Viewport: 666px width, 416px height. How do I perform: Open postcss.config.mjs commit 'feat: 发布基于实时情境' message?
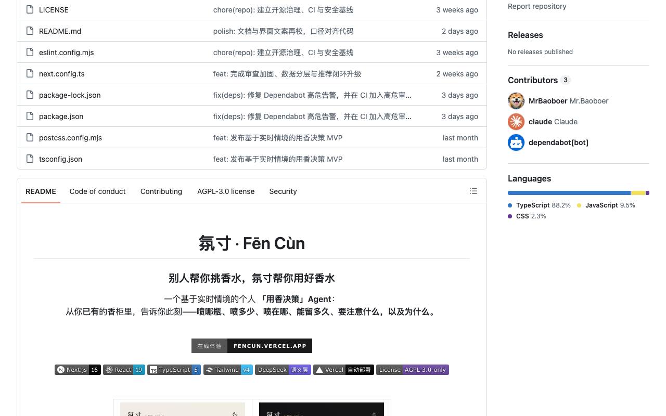coord(278,138)
